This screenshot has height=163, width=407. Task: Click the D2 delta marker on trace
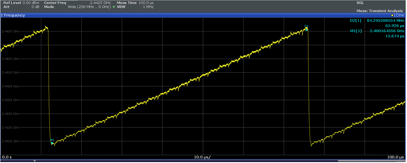[306, 29]
